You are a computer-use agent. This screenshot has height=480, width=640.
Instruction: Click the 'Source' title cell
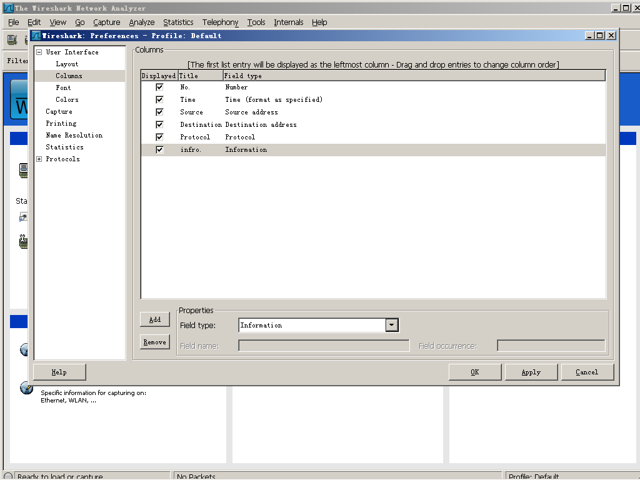pos(191,112)
